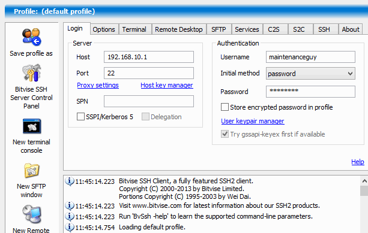Open New Remote Desktop icon
Viewport: 368px width, 233px height.
(32, 214)
